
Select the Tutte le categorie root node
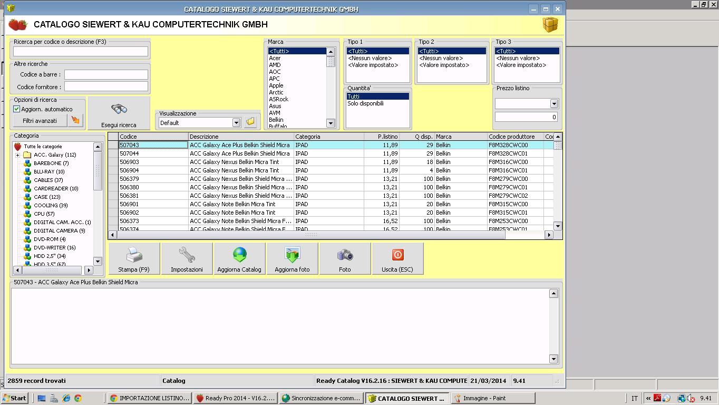43,146
